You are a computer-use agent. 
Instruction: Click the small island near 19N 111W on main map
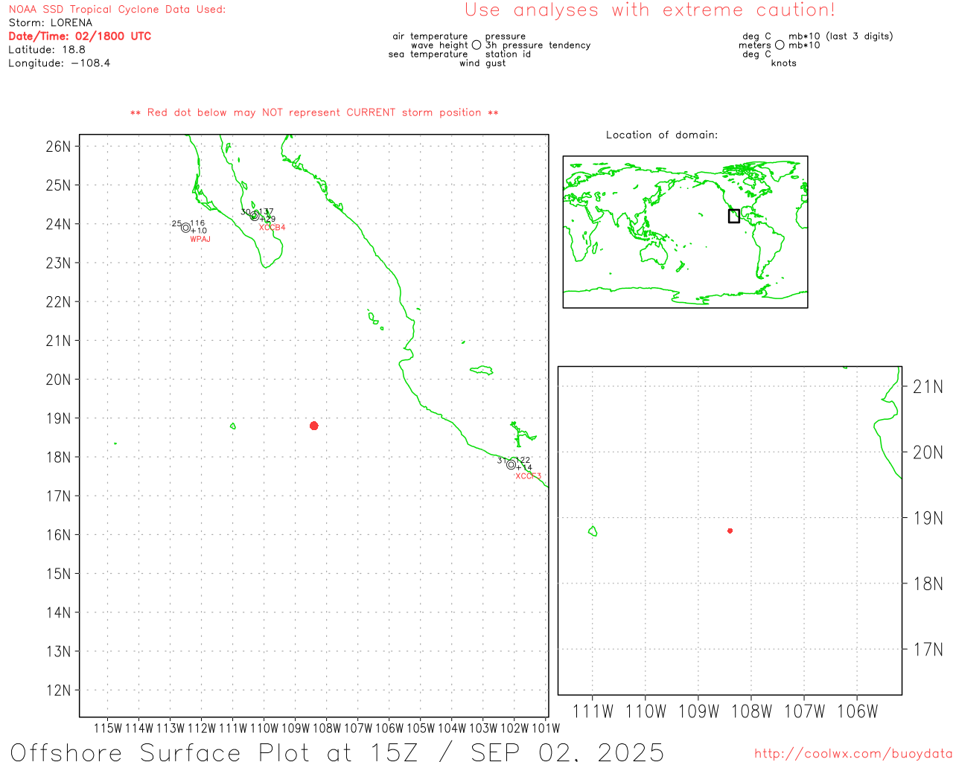[x=233, y=426]
